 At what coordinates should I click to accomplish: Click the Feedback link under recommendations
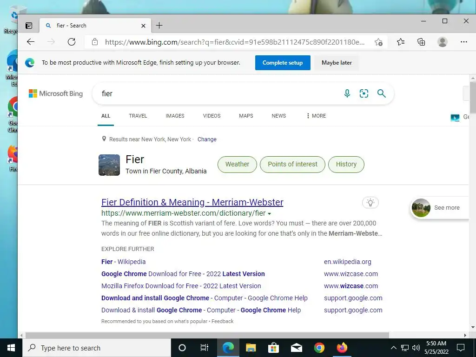223,321
